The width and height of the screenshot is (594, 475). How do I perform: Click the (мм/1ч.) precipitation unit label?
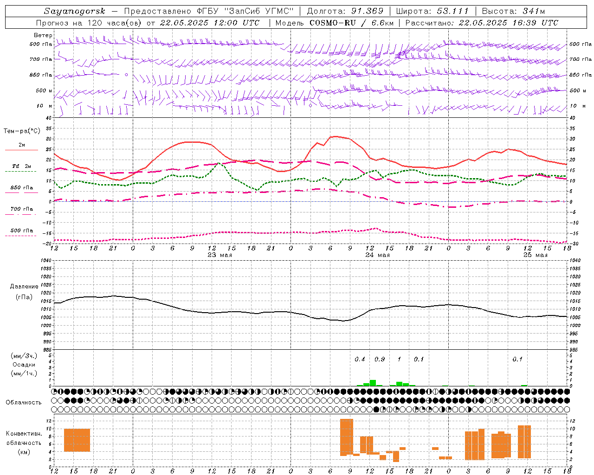(24, 373)
